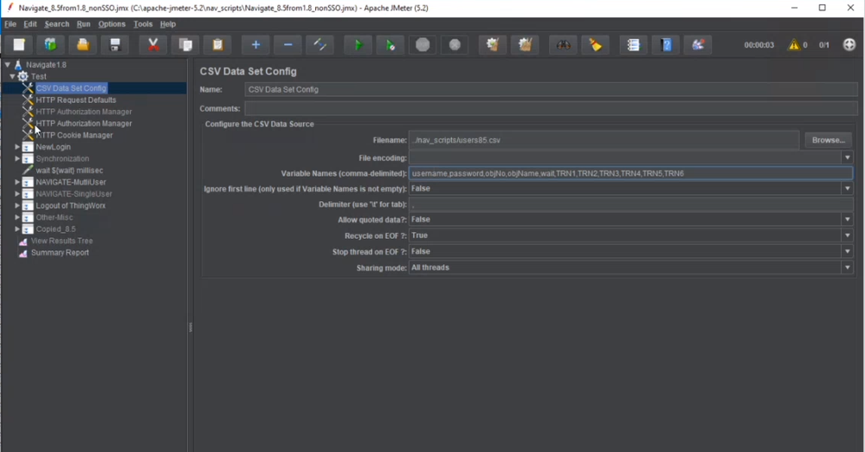
Task: Click the Collapse All minus icon
Action: (287, 45)
